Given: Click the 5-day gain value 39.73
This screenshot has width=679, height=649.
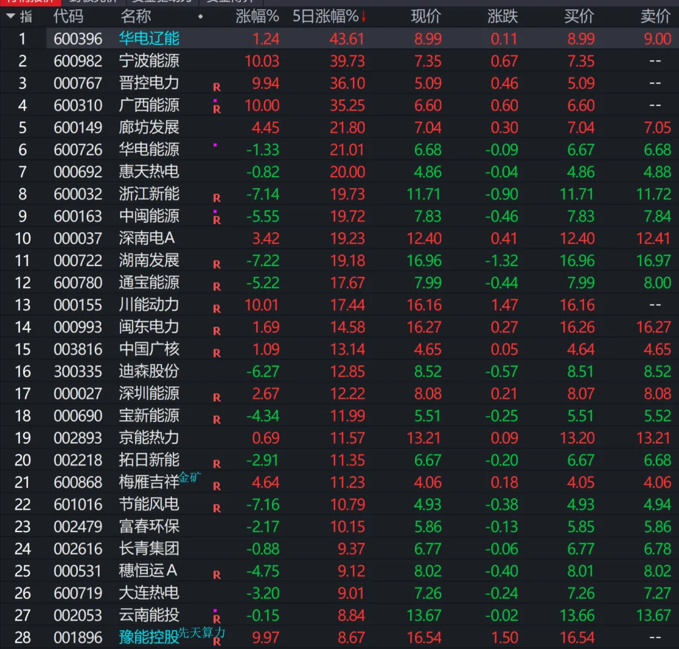Looking at the screenshot, I should 347,61.
